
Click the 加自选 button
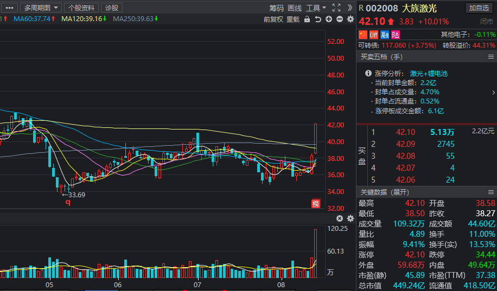click(x=479, y=8)
